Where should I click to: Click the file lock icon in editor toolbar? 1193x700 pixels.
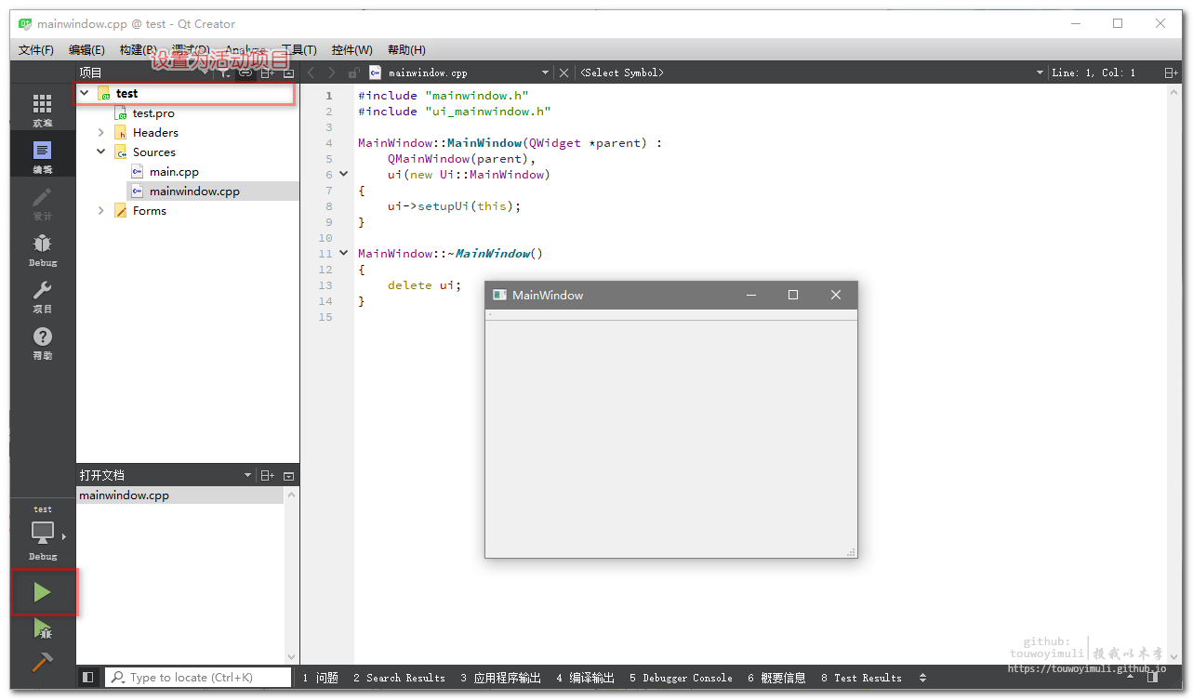tap(353, 73)
